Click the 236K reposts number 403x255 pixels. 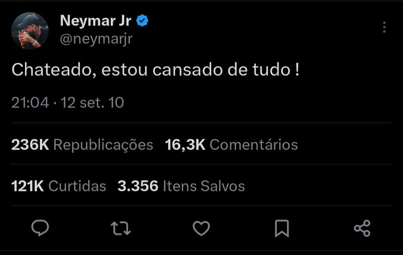pyautogui.click(x=30, y=145)
